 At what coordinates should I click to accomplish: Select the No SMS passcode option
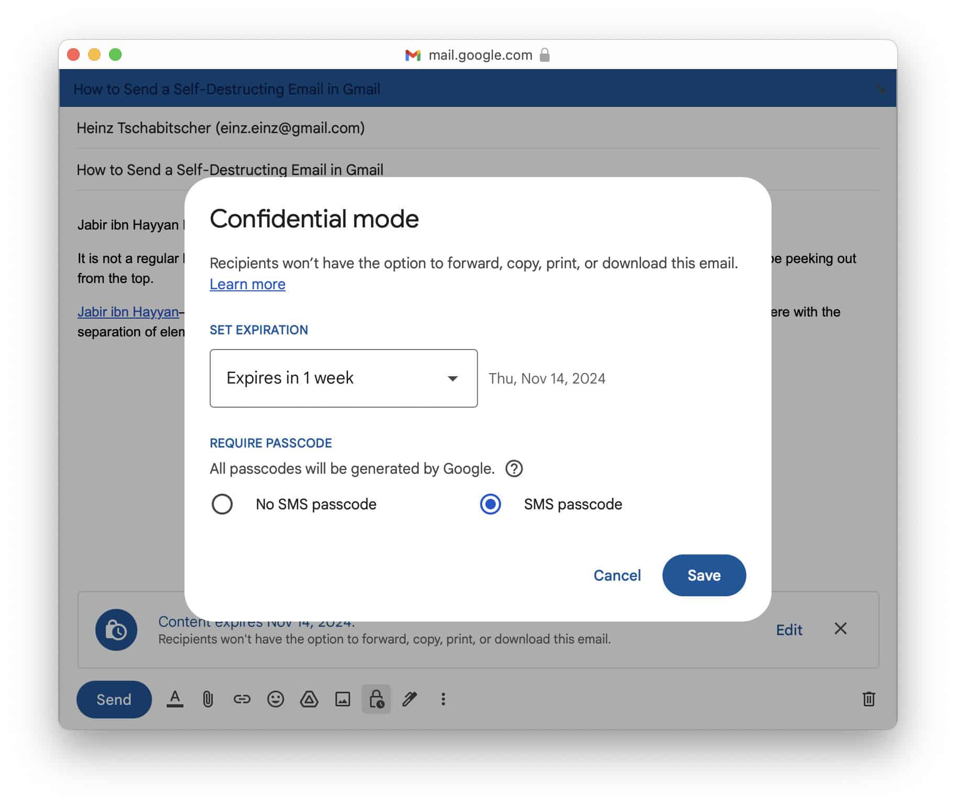click(x=222, y=504)
